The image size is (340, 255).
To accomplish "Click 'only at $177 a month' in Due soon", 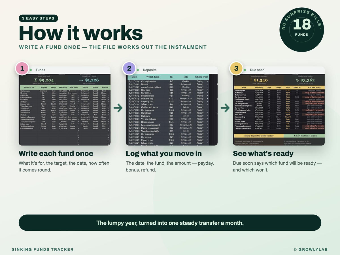I will [314, 97].
